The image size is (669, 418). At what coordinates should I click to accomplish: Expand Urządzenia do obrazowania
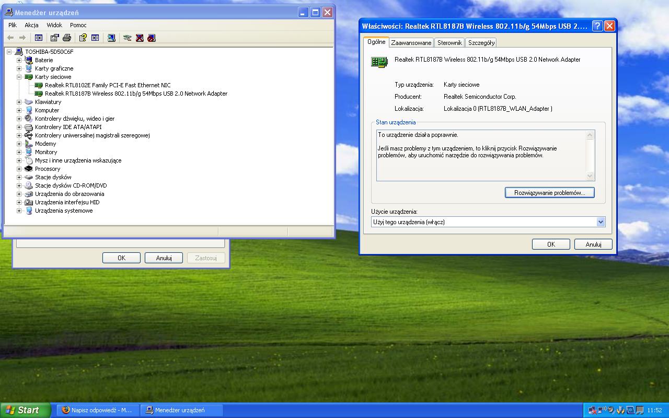point(19,194)
